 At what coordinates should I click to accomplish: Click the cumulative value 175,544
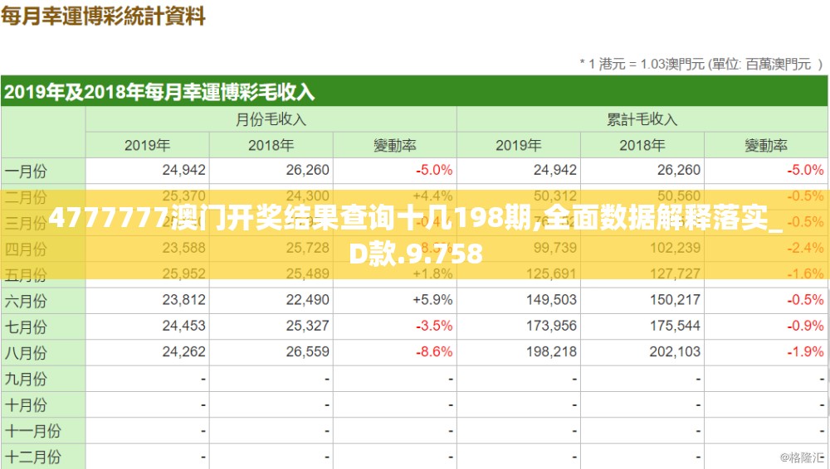click(675, 326)
